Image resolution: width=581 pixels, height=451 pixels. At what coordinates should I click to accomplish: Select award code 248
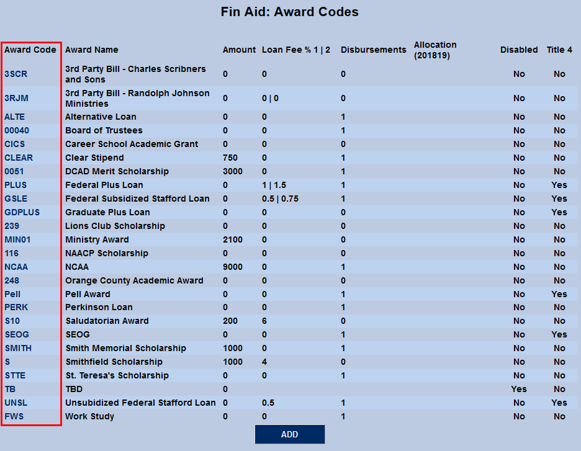click(x=12, y=280)
